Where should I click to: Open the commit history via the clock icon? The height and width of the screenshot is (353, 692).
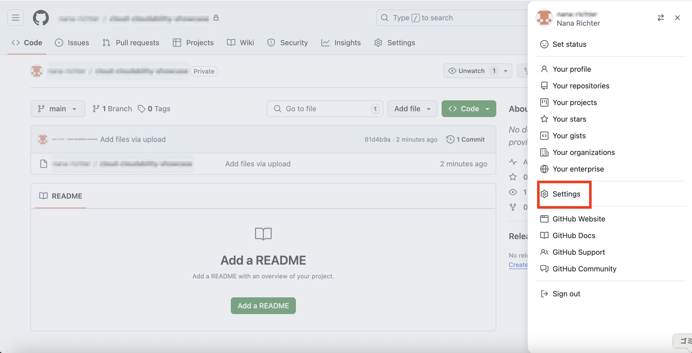[465, 139]
